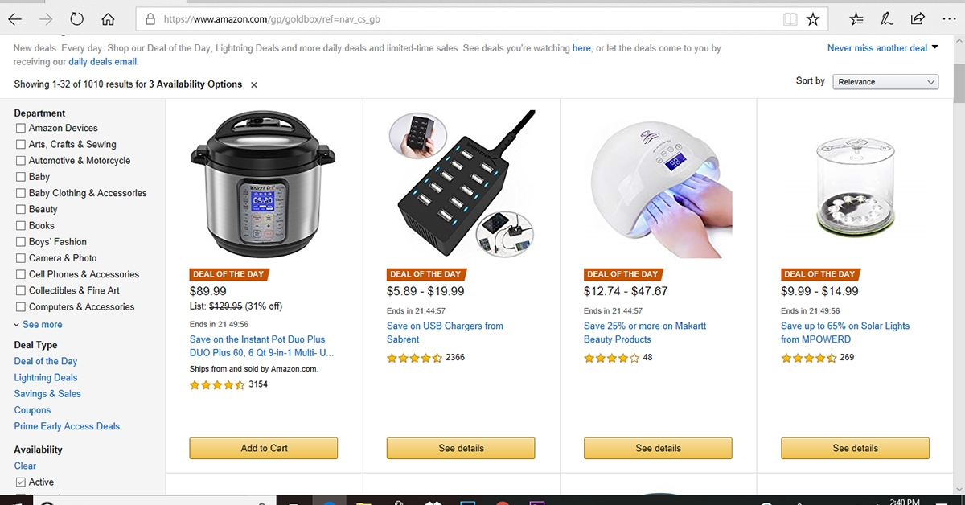Open the Sort by Relevance dropdown

point(885,82)
